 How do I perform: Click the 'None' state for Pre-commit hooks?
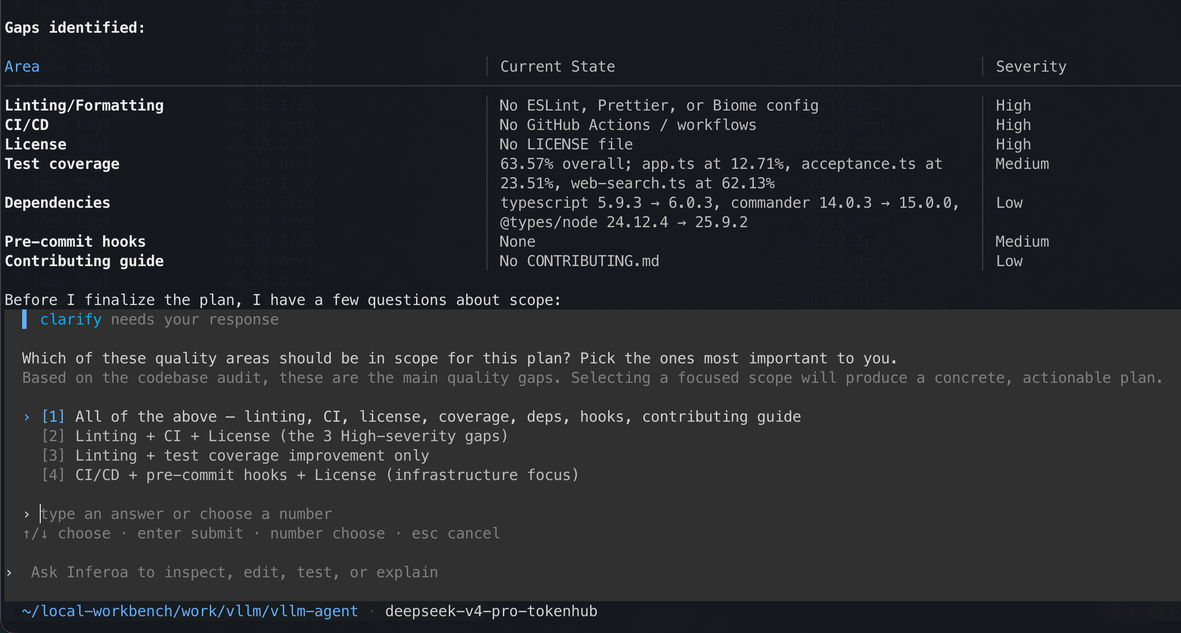[517, 241]
